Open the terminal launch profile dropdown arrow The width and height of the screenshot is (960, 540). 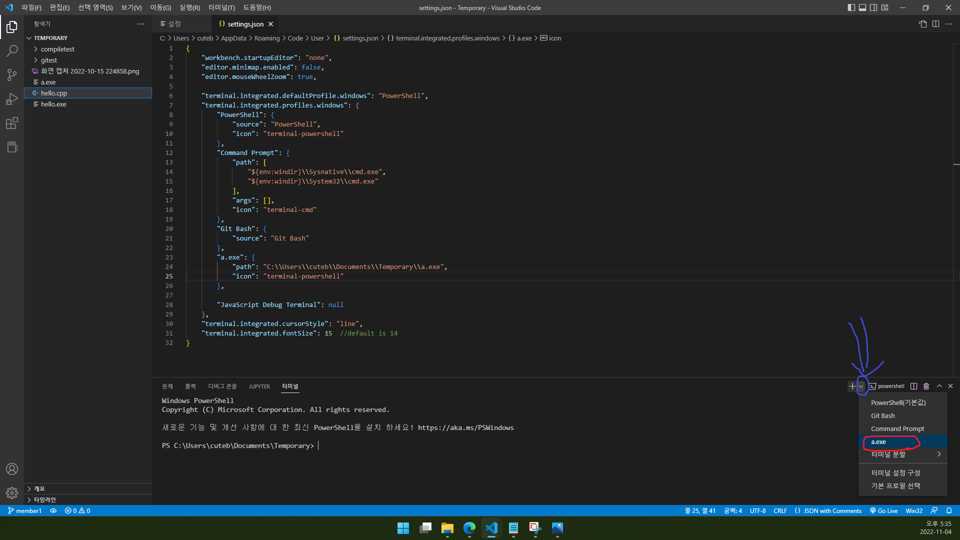point(861,386)
